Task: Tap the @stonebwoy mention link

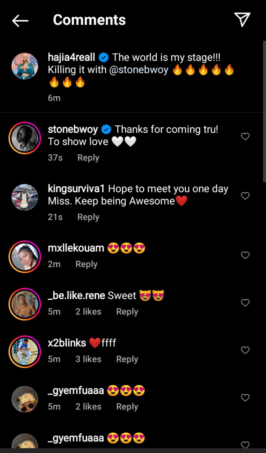Action: (139, 70)
